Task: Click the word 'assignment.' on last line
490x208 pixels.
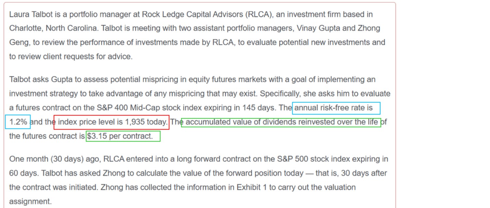Action: pos(30,201)
